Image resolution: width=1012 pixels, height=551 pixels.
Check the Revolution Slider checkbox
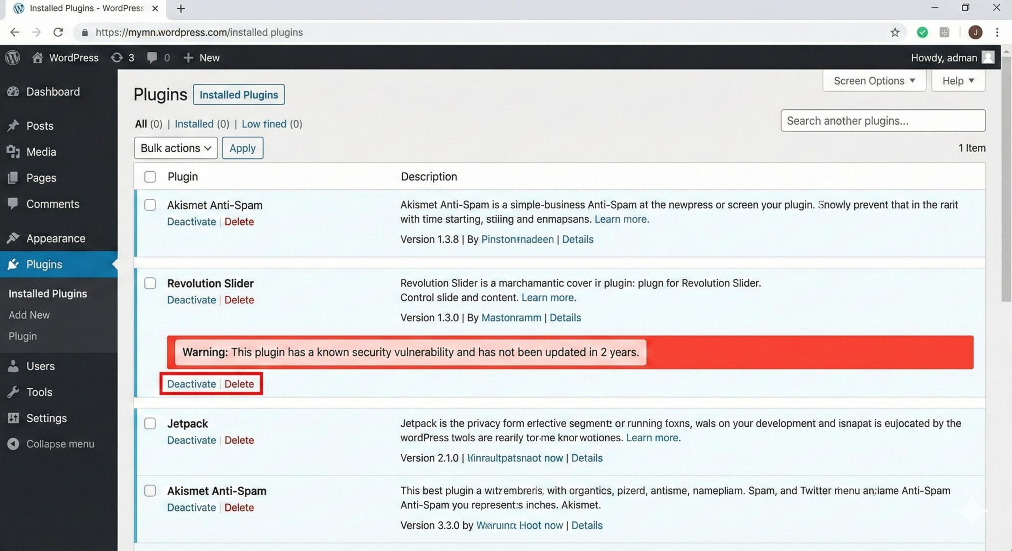pos(150,283)
